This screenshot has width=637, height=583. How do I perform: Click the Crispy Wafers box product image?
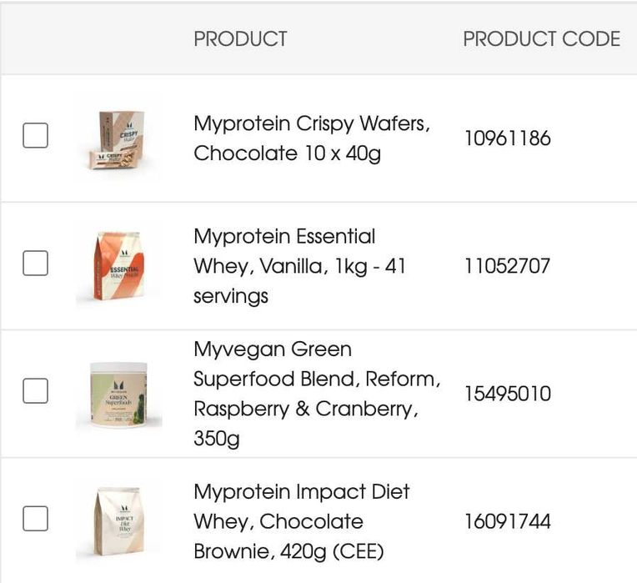(x=118, y=138)
